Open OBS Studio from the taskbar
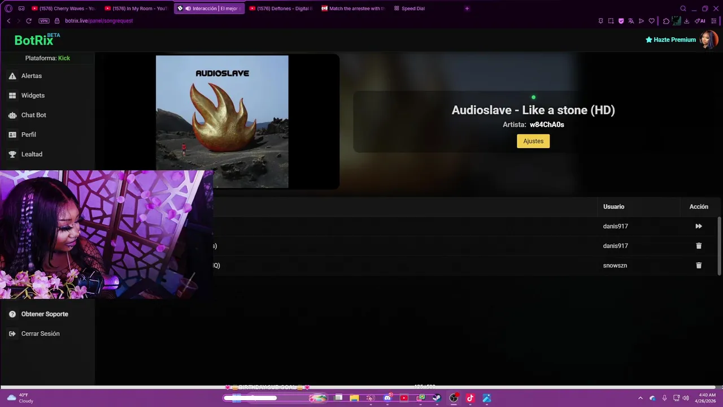The width and height of the screenshot is (723, 407). (454, 398)
